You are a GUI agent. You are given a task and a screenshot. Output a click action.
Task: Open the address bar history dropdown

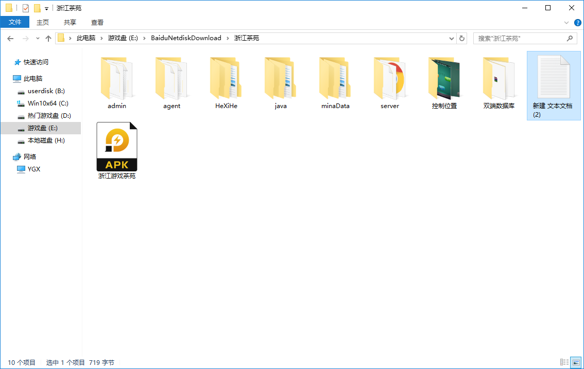click(x=451, y=38)
